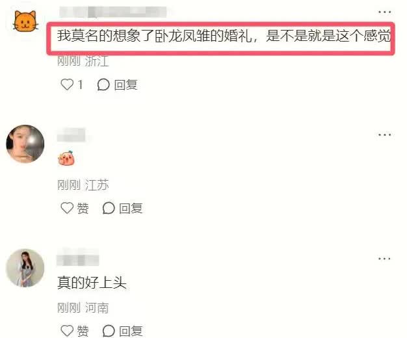Open the orange cat avatar profile

[x=25, y=21]
